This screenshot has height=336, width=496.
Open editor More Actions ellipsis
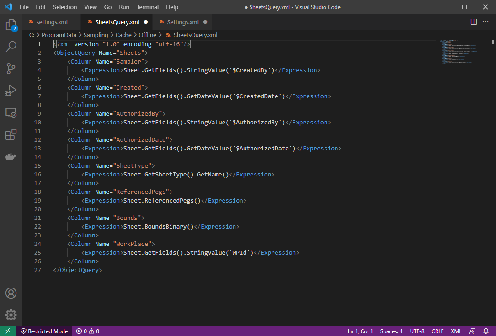(485, 22)
